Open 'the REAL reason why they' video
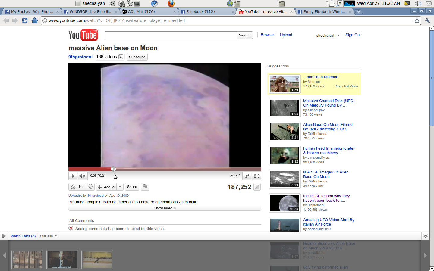434x271 pixels. click(x=326, y=198)
